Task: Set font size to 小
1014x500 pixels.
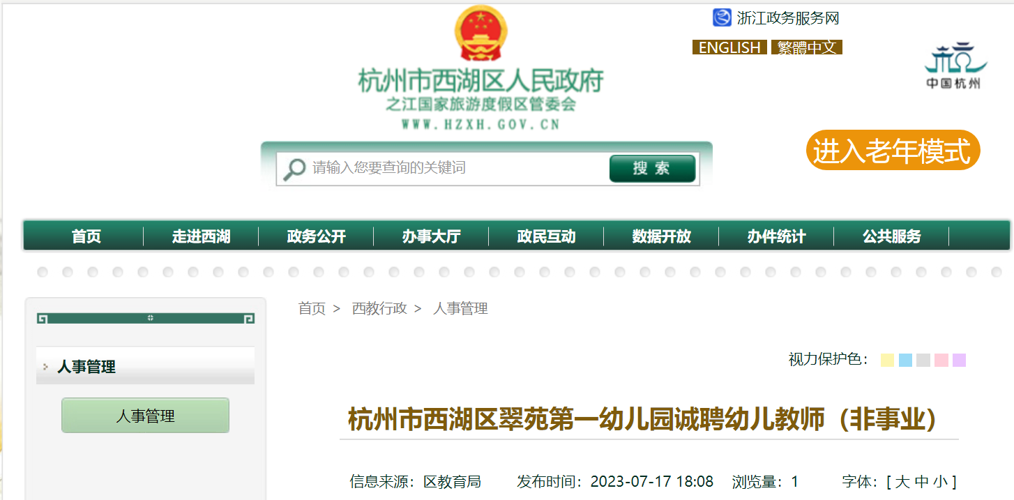Action: pos(941,481)
